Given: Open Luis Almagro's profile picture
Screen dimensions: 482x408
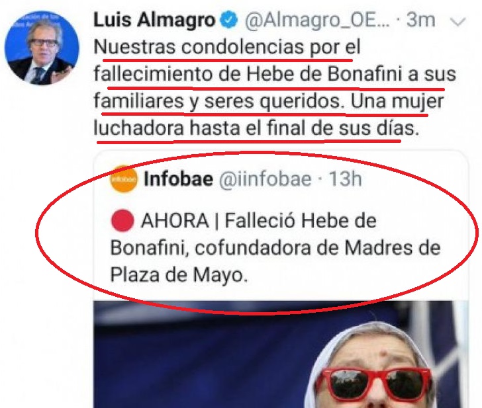Looking at the screenshot, I should pyautogui.click(x=42, y=48).
